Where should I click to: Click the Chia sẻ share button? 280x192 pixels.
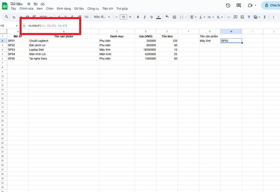271,5
